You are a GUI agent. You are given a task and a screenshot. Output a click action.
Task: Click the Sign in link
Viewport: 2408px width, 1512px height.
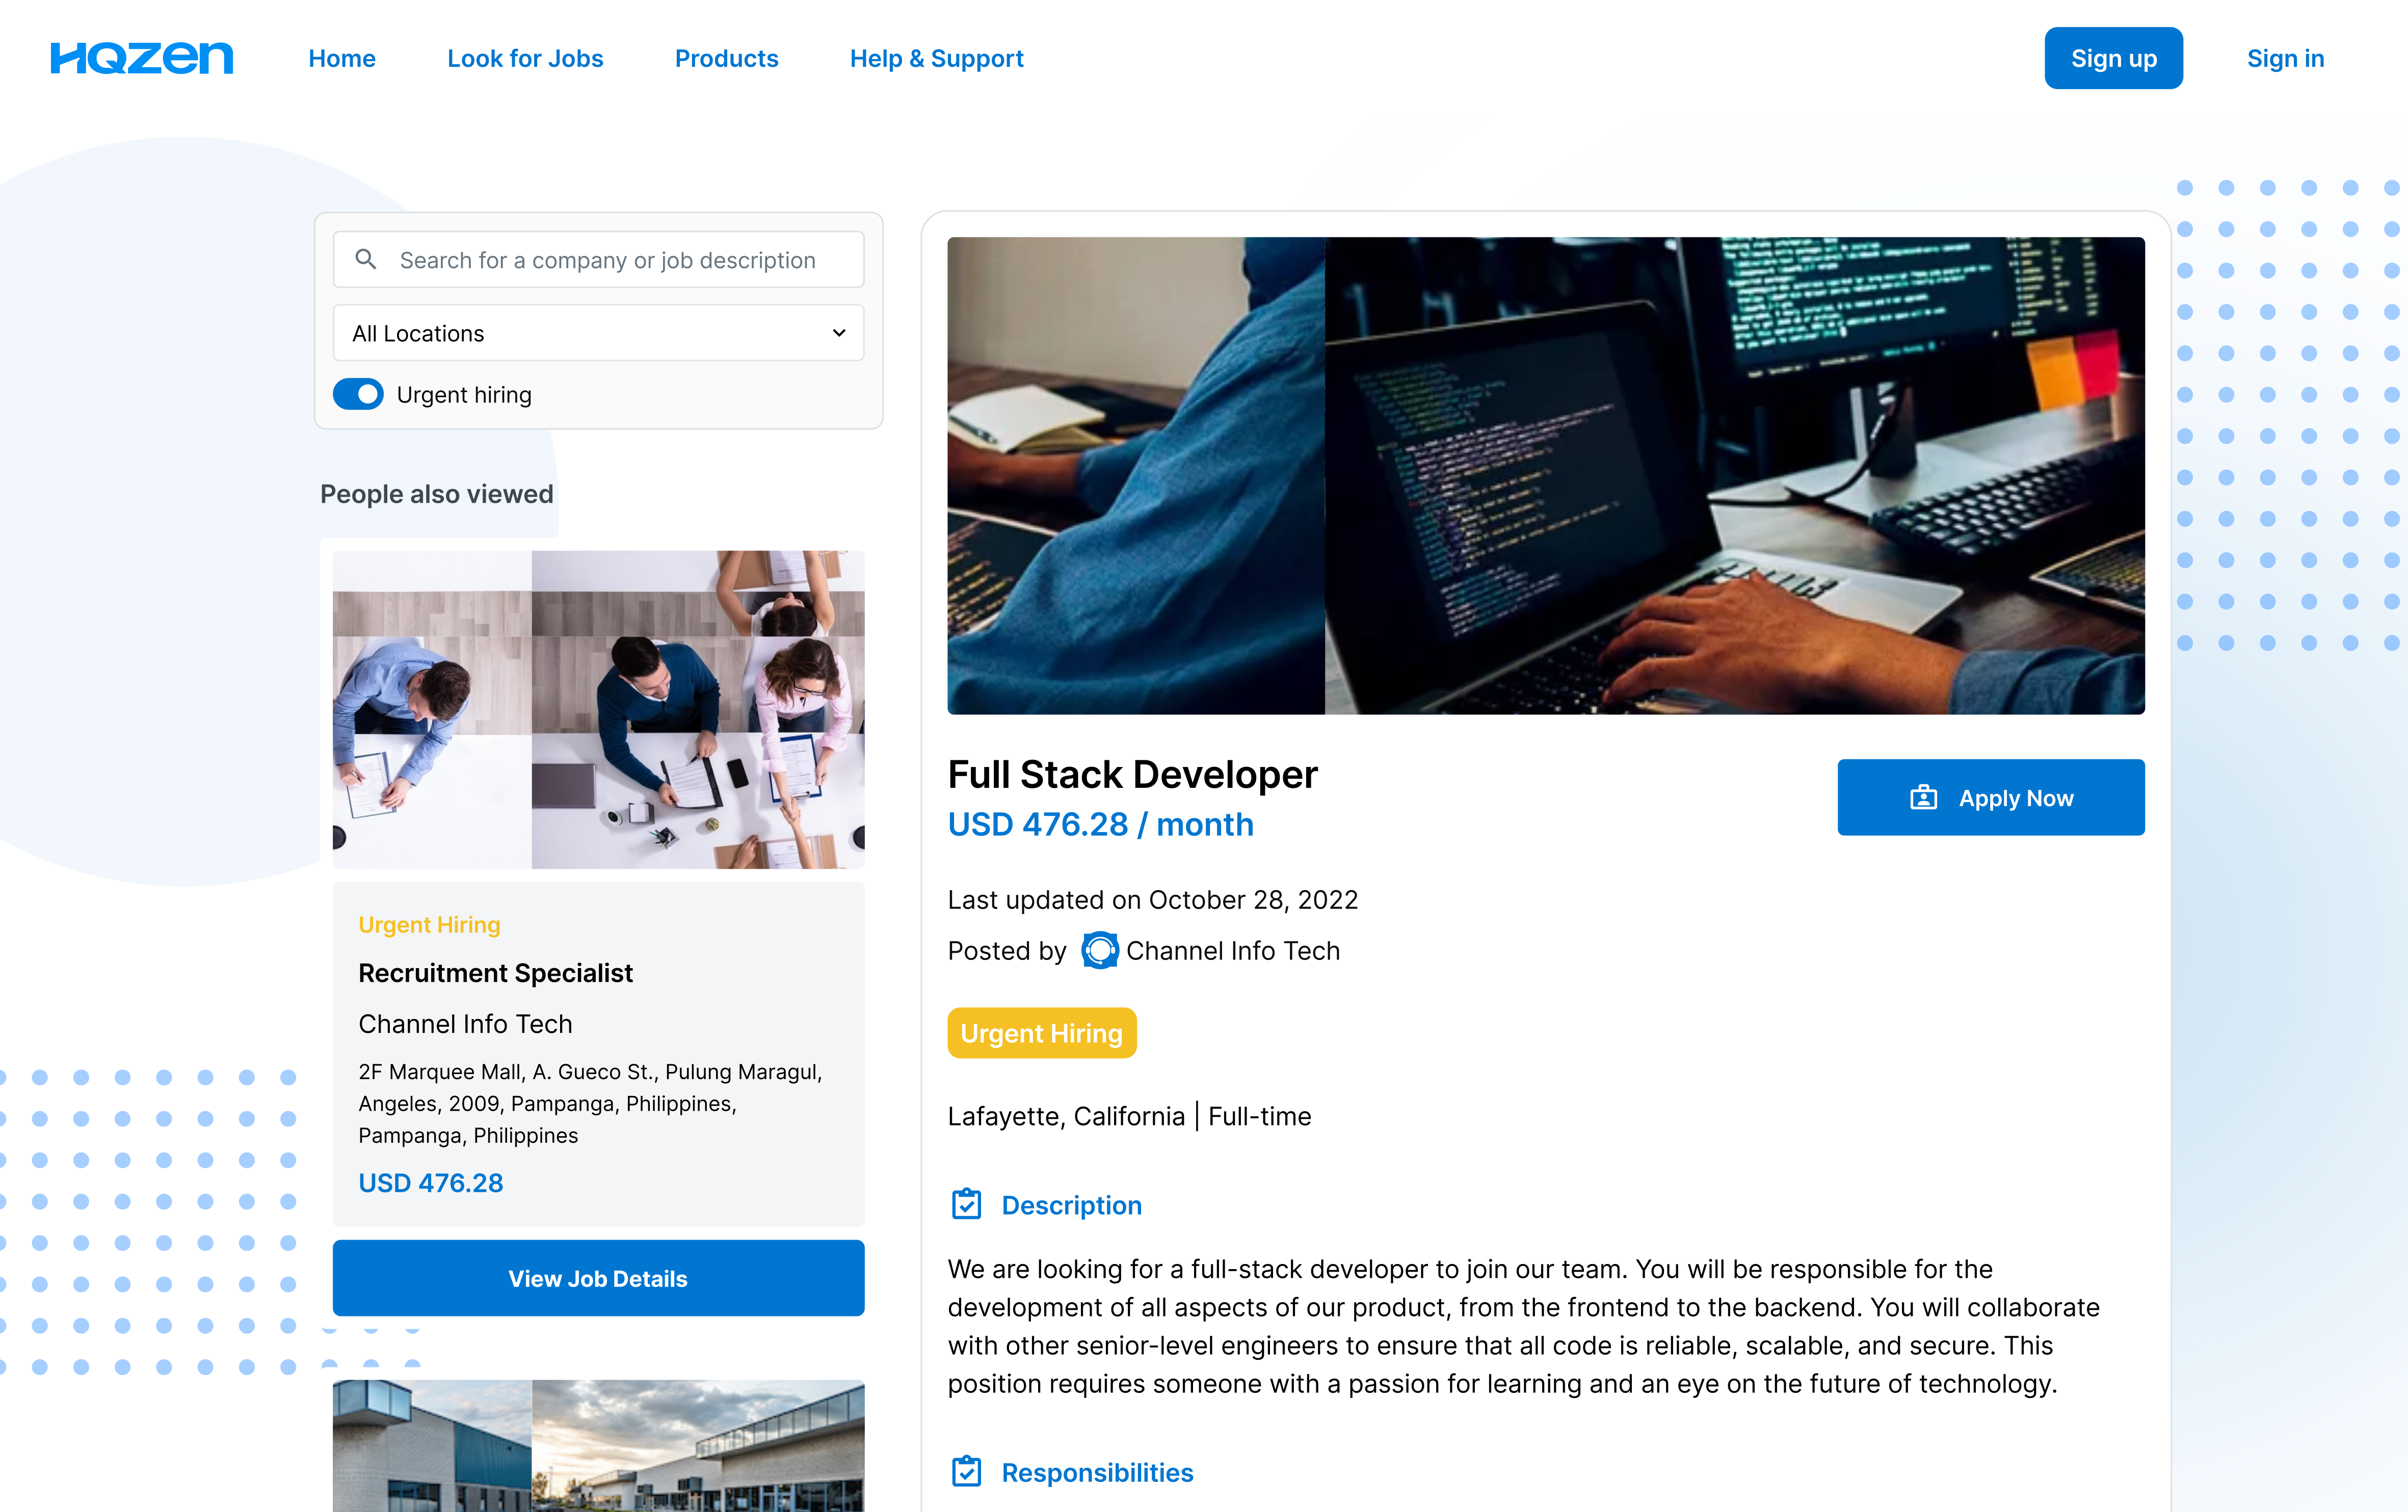coord(2285,58)
